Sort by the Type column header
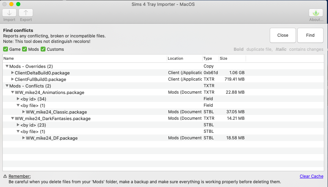Viewport: 328px width, 187px height. coord(211,59)
